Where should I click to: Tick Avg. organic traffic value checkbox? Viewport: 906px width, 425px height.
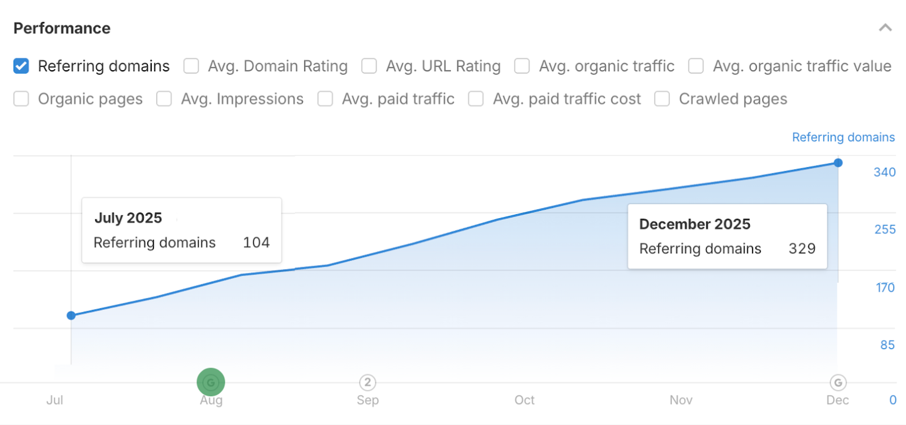(x=696, y=66)
